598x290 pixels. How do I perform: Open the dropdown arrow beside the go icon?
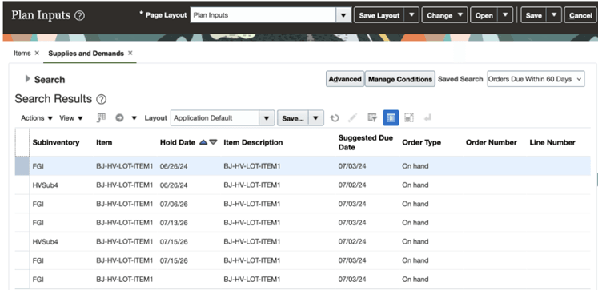[134, 118]
